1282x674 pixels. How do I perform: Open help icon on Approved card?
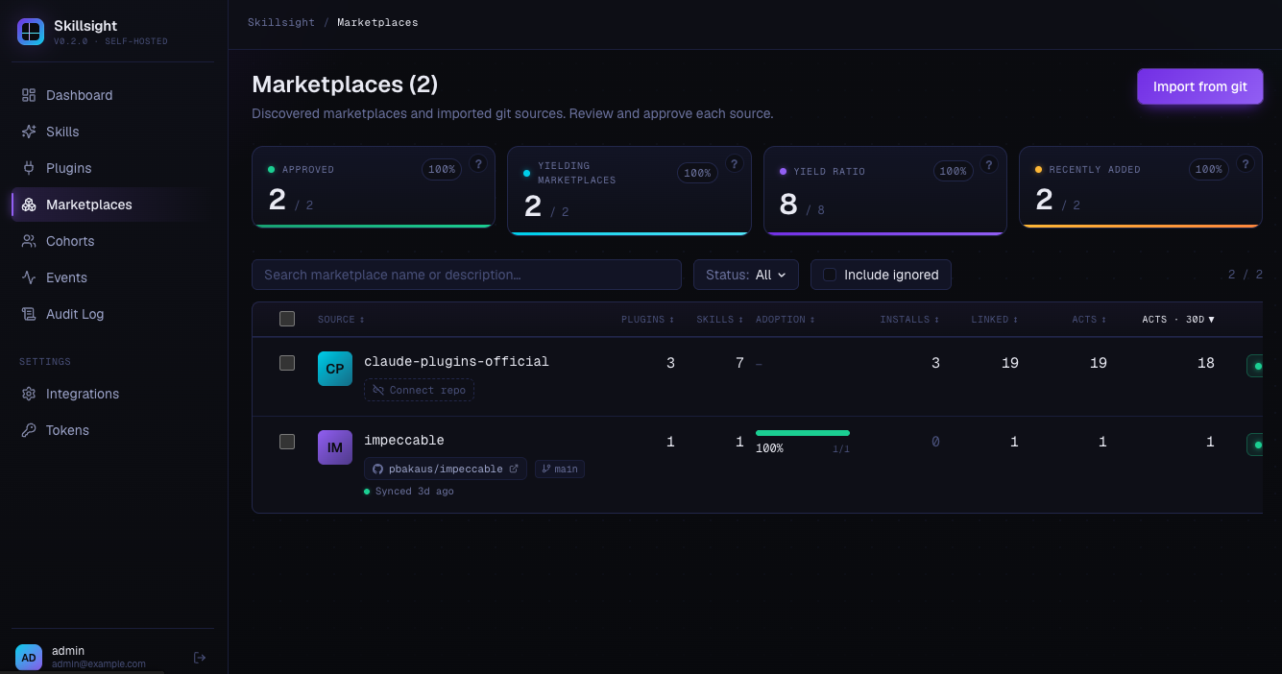tap(478, 164)
